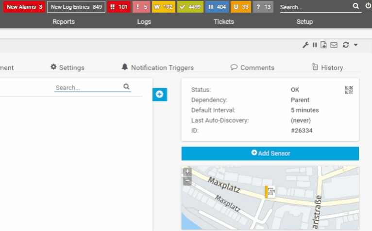Expand the refresh options dropdown arrow
Viewport: 372px width, 231px height.
(355, 45)
